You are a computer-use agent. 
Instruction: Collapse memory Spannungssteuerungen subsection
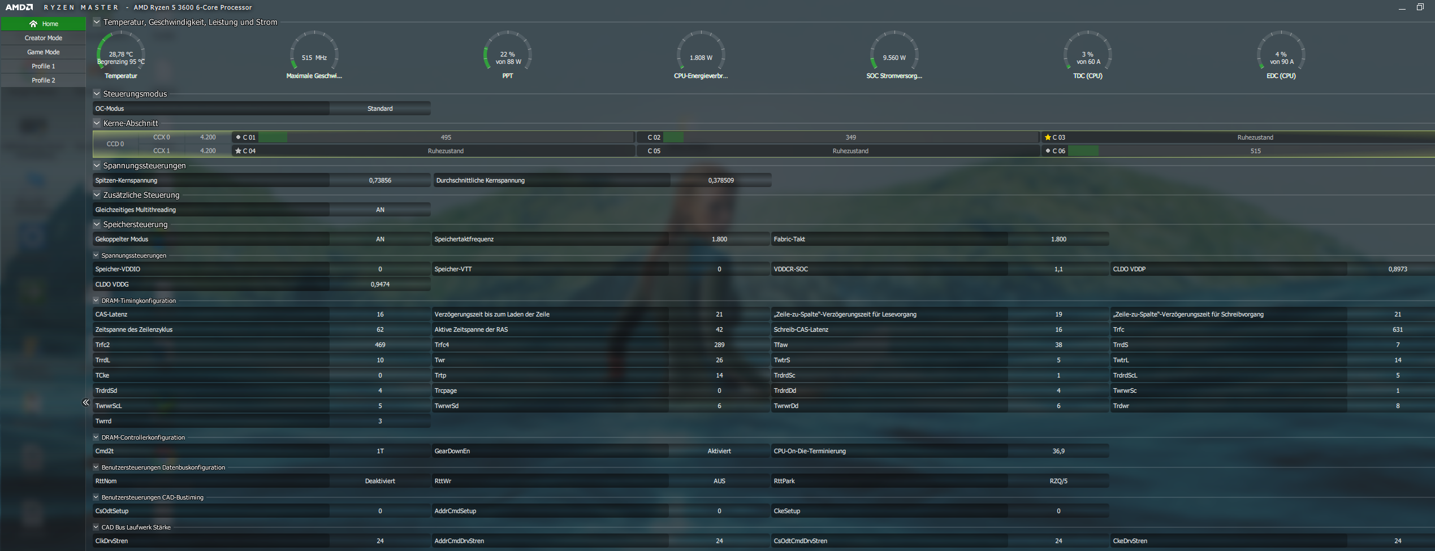coord(96,255)
